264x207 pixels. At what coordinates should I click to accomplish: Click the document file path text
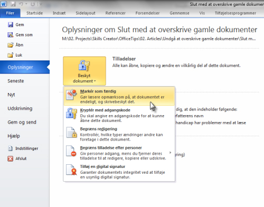[x=159, y=39]
